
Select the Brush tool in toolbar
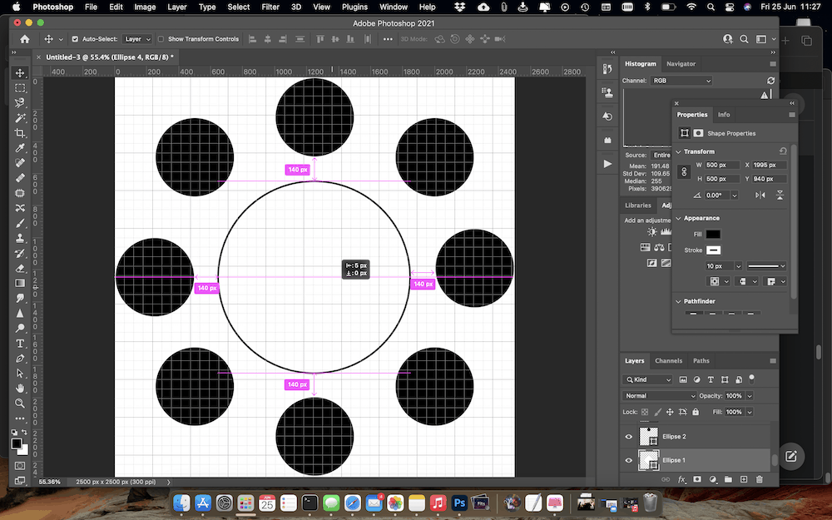[x=20, y=223]
